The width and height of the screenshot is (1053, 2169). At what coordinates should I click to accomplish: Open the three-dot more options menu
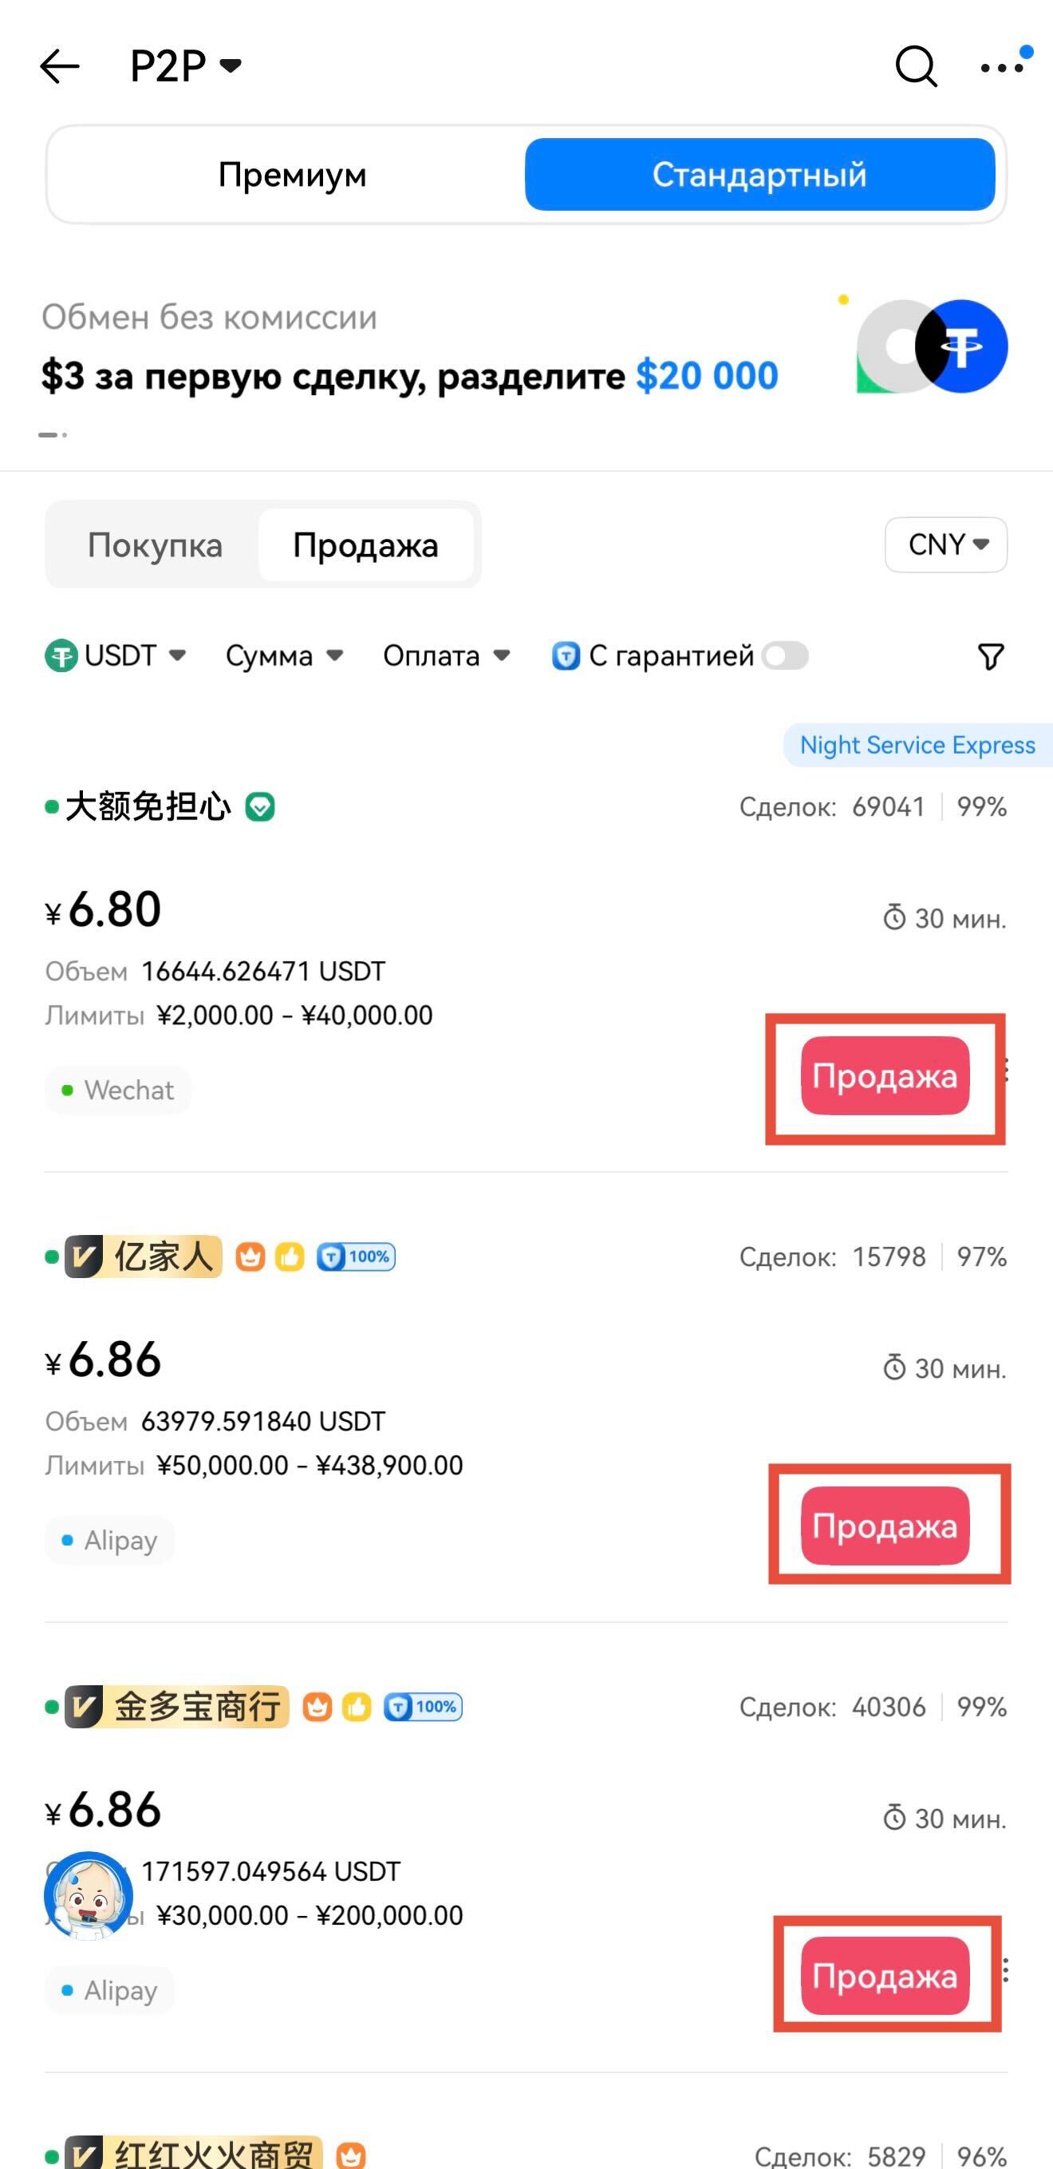click(x=1003, y=67)
